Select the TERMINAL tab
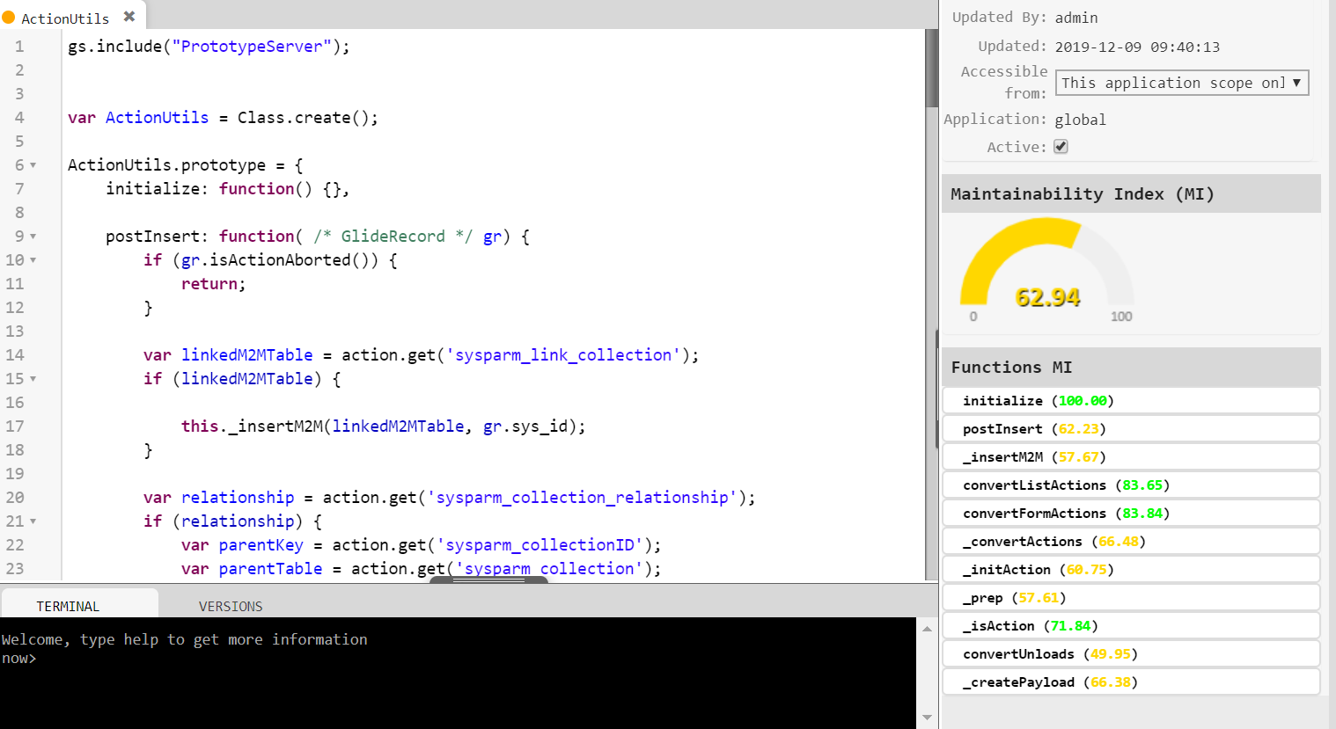Image resolution: width=1336 pixels, height=729 pixels. click(x=68, y=606)
